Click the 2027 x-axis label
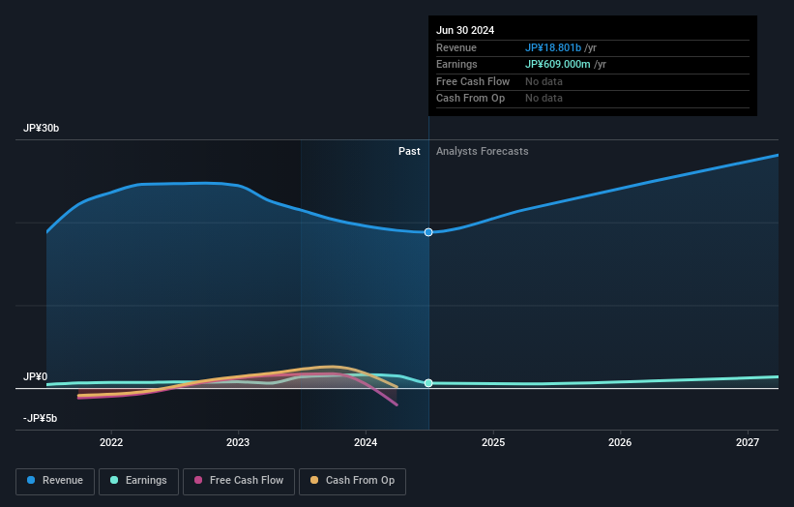794x507 pixels. coord(748,442)
